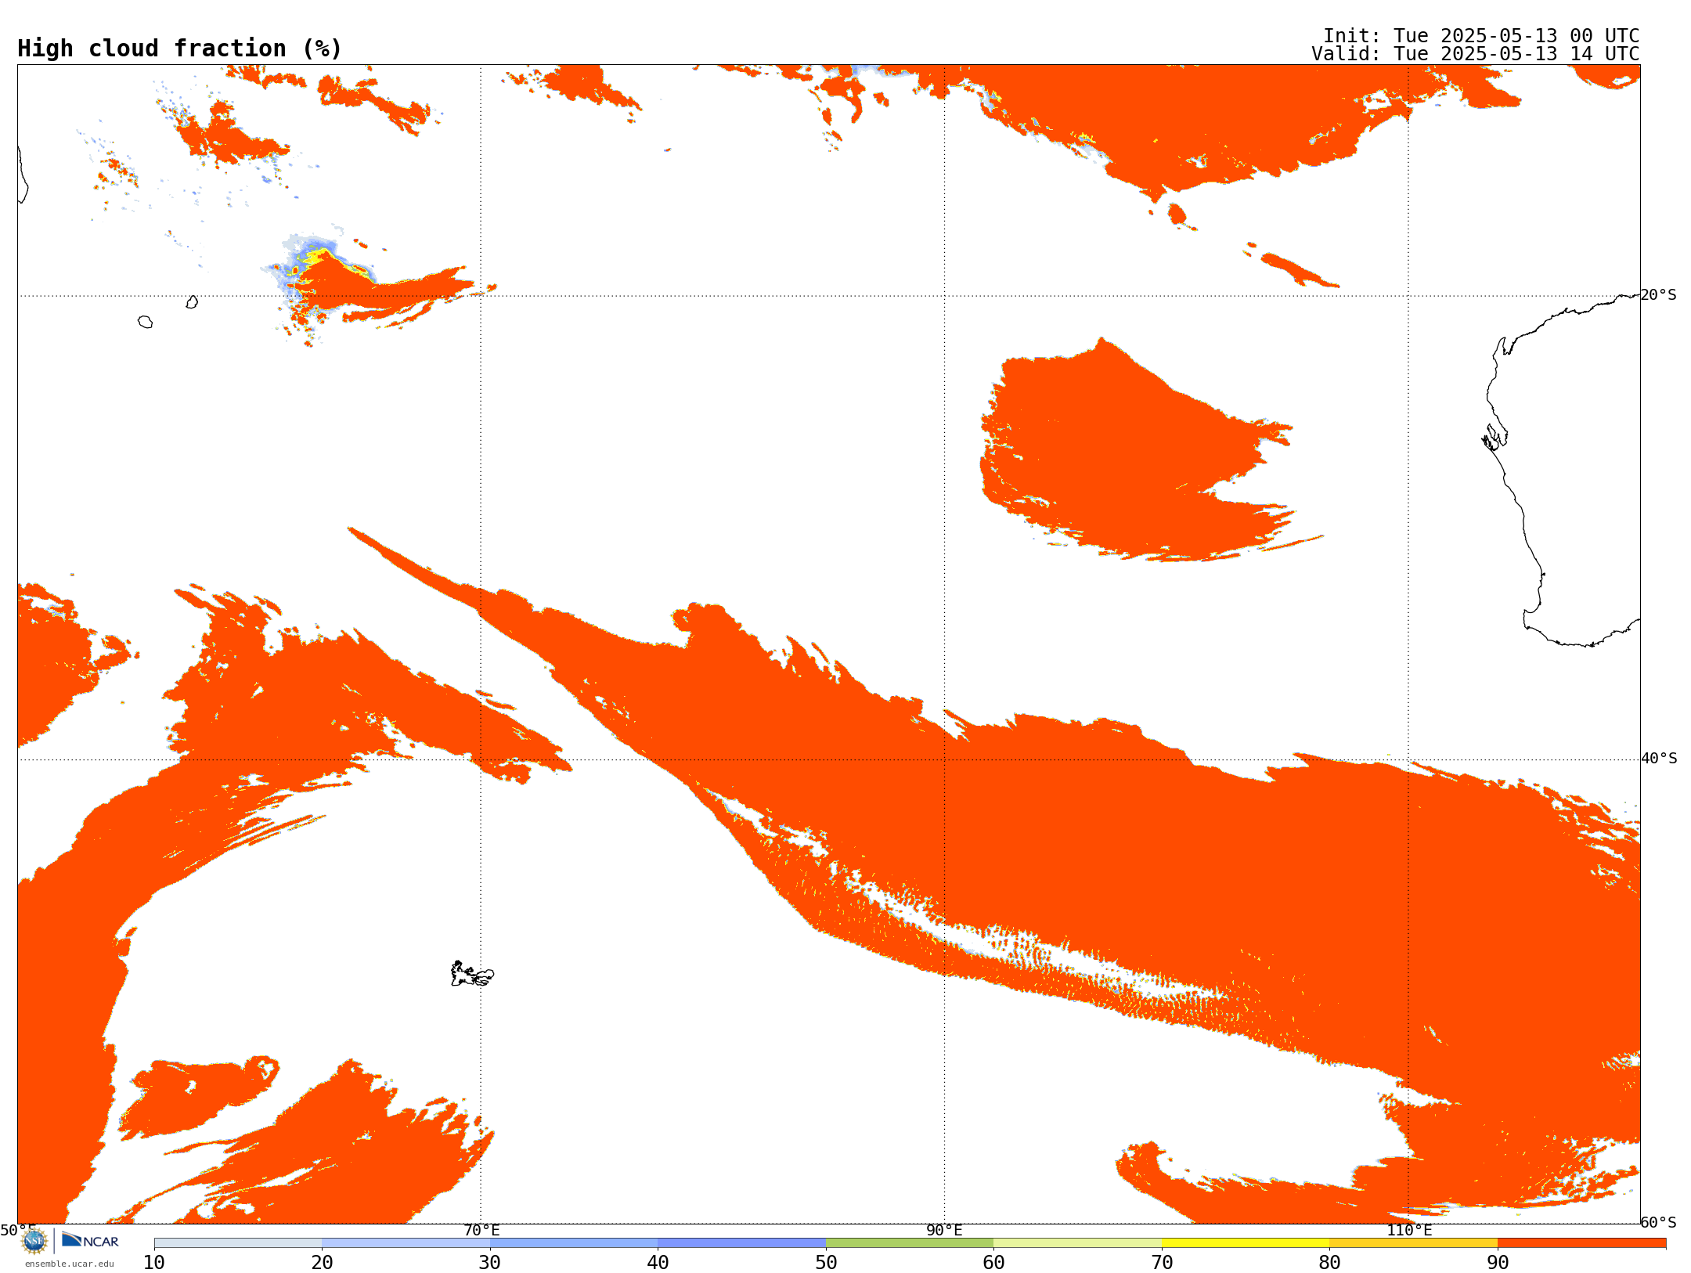Pick the gold 80-90 colorbar swatch

(1413, 1243)
